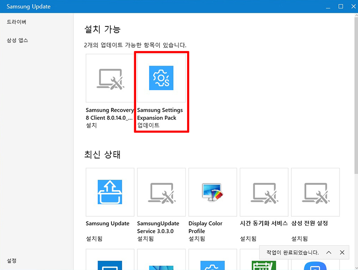Image resolution: width=358 pixels, height=270 pixels.
Task: Click the Samsung Update upload box icon
Action: 110,192
